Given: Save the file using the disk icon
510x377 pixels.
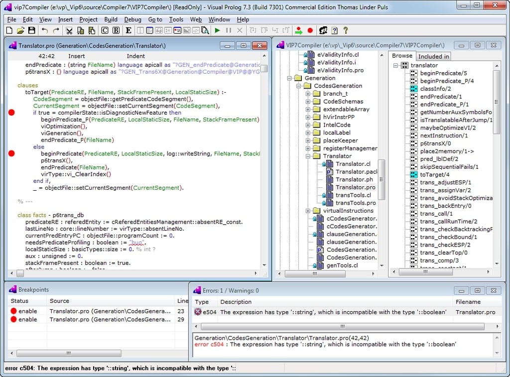Looking at the screenshot, I should point(30,30).
